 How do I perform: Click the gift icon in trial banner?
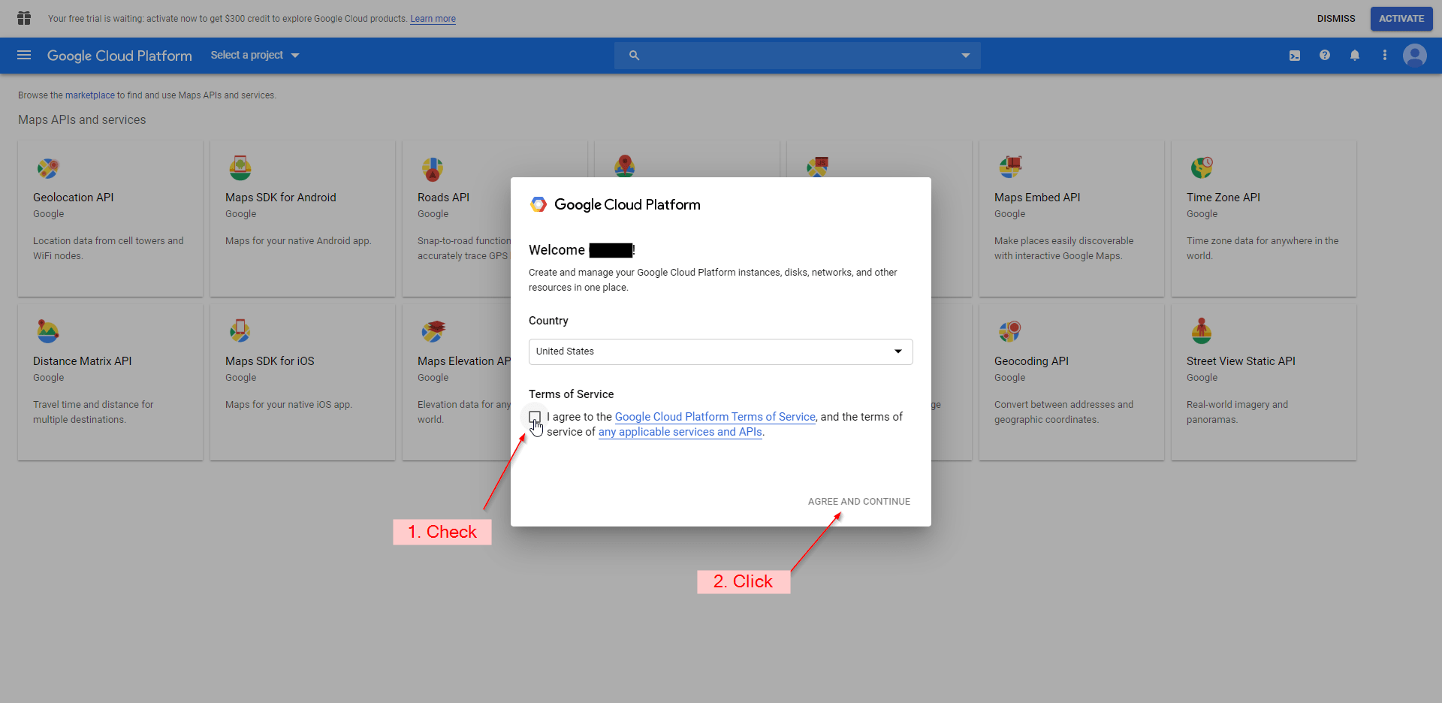tap(24, 18)
